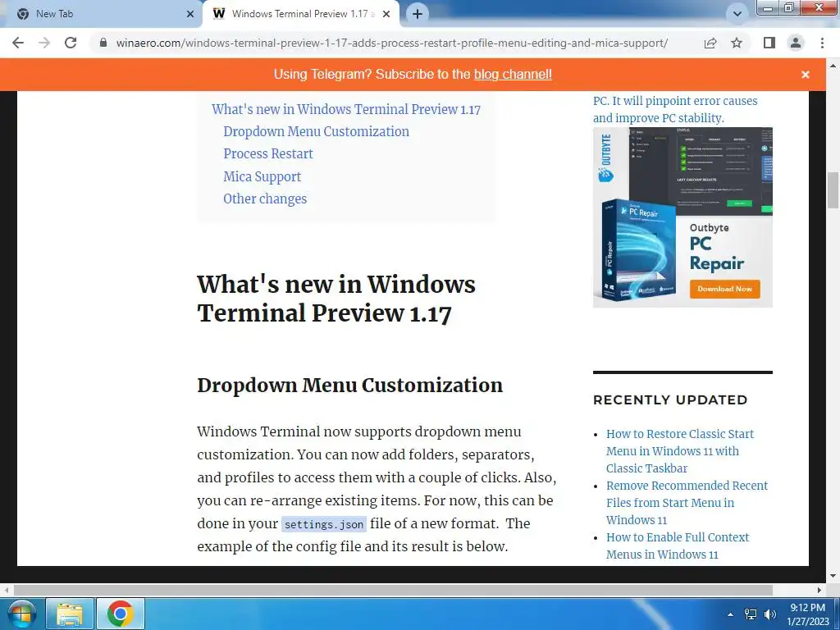Open the Chrome profile avatar

click(x=796, y=43)
